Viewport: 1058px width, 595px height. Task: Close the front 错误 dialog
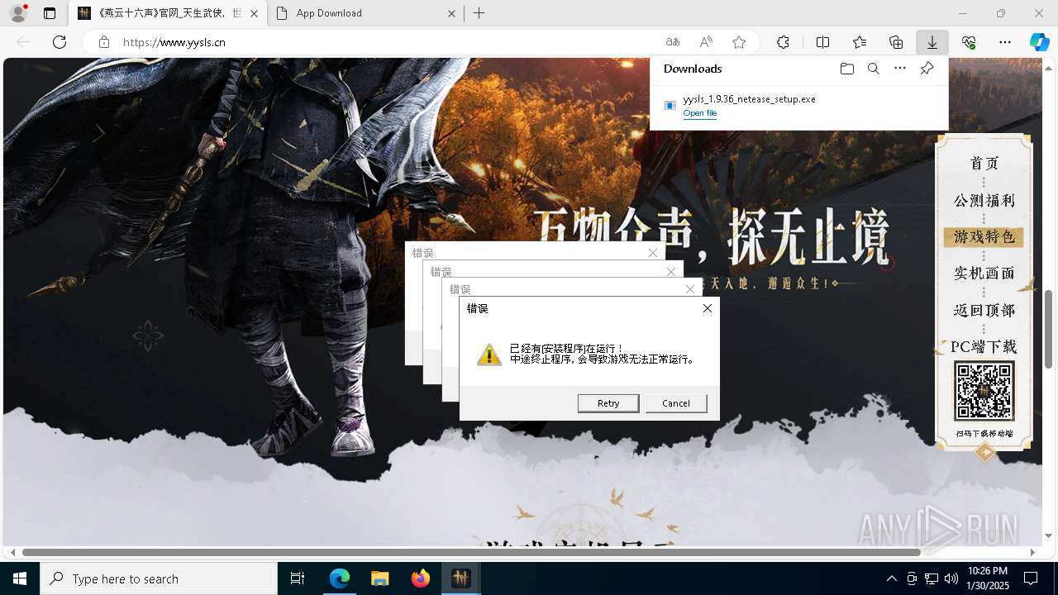(x=707, y=308)
